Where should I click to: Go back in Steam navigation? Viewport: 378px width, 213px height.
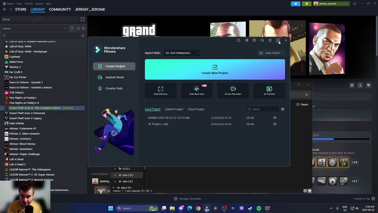(4, 9)
